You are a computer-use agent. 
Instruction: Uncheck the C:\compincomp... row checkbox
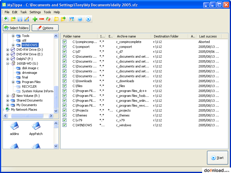[x=64, y=42]
